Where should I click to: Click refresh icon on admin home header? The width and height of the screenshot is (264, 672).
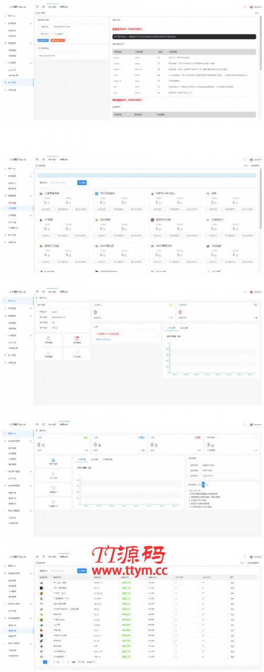click(x=43, y=424)
